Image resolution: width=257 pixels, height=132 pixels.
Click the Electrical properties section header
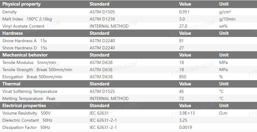tap(24, 106)
